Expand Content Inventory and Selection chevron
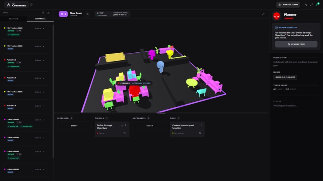Screen dimensions: 323x181 tap(201, 125)
